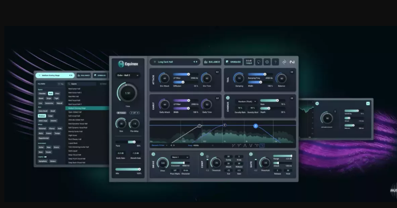
Task: Open the Long Dark Hall preset selector
Action: tap(175, 62)
